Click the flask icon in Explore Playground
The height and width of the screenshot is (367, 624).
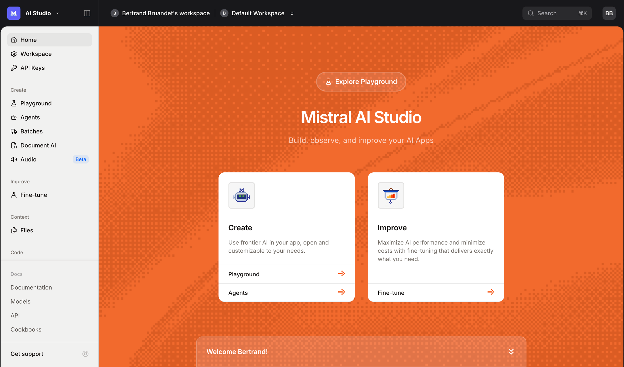pos(328,82)
